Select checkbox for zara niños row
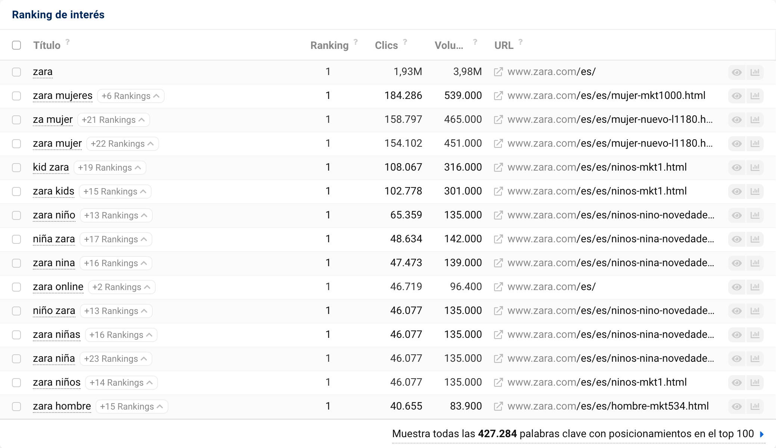The width and height of the screenshot is (776, 448). tap(16, 383)
